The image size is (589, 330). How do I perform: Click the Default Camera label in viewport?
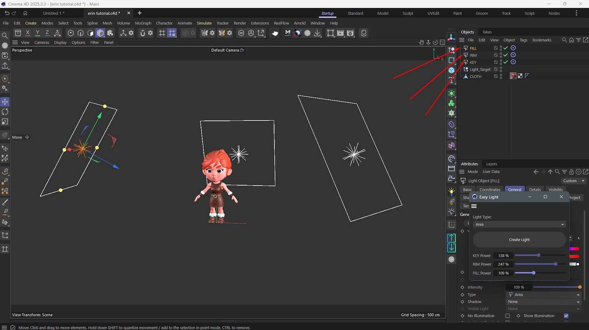225,50
